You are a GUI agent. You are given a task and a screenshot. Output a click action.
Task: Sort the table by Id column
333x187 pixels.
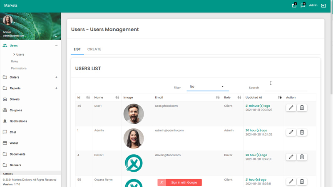point(88,98)
